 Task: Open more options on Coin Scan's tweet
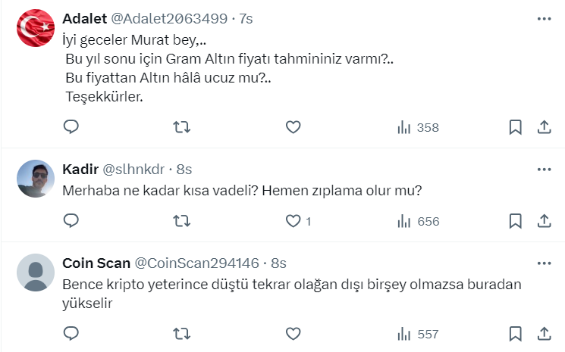tap(544, 263)
